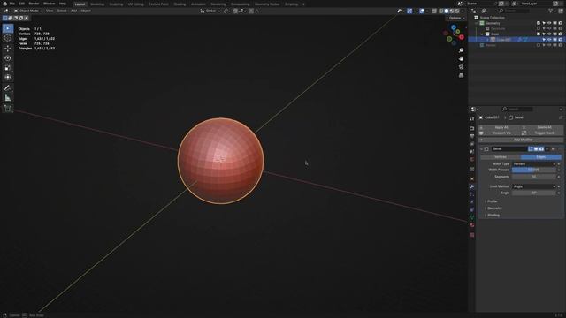Activate the Cursor tool in the toolbar
Viewport: 566px width, 318px height.
pos(8,38)
